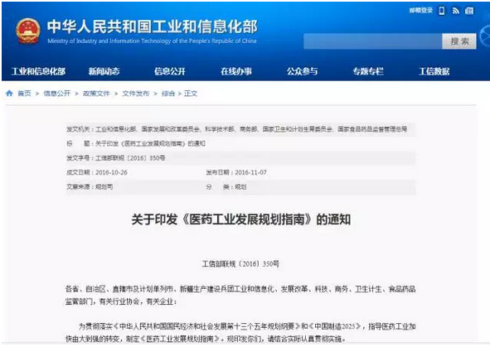Click the national emblem logo
This screenshot has width=490, height=347.
pos(28,31)
